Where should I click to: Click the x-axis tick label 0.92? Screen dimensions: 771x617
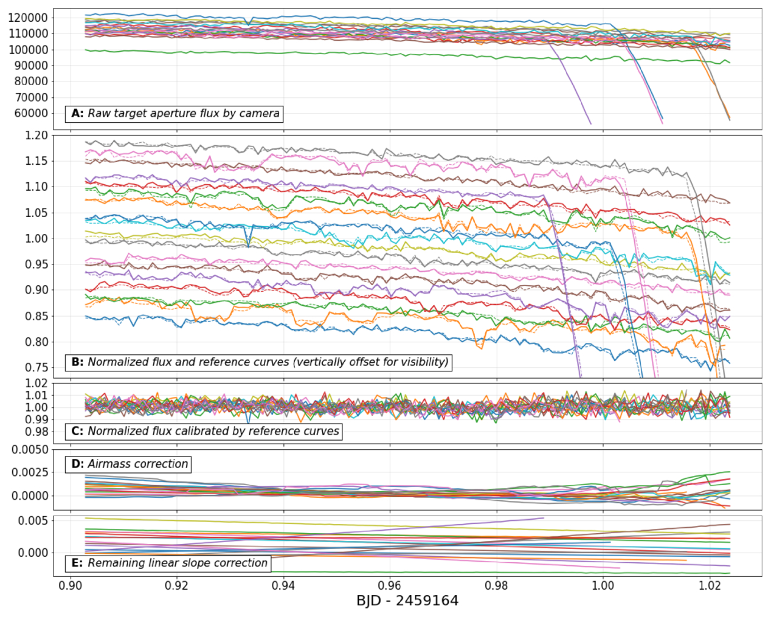click(x=177, y=585)
